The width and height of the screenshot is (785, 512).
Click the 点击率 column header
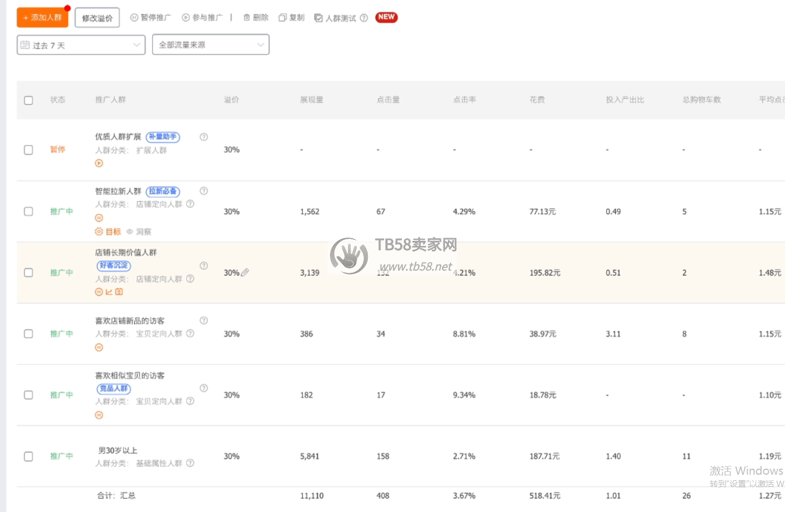pos(464,100)
